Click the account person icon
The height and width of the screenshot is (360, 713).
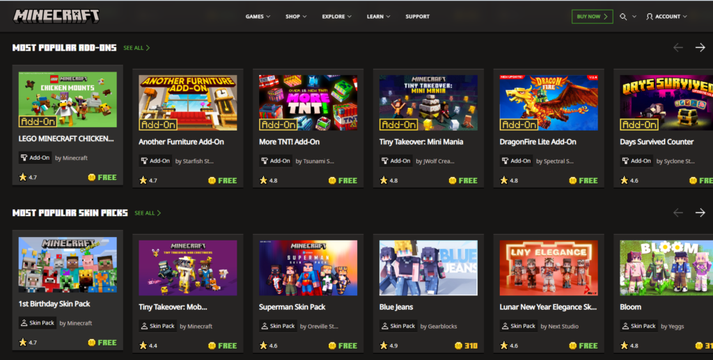(650, 17)
